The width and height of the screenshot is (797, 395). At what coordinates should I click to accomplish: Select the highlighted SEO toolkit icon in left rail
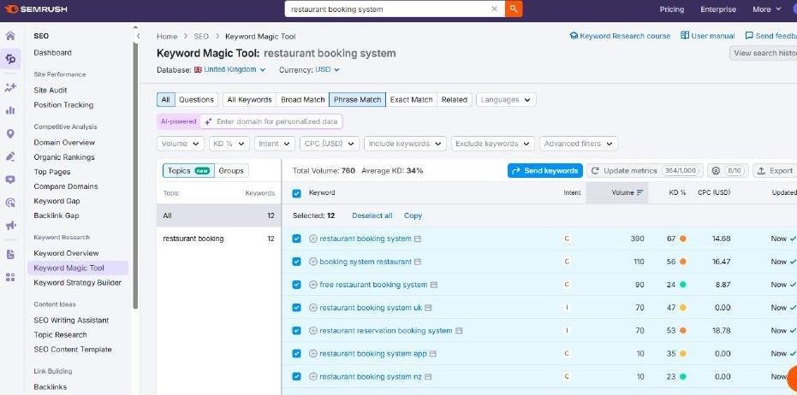[x=10, y=59]
